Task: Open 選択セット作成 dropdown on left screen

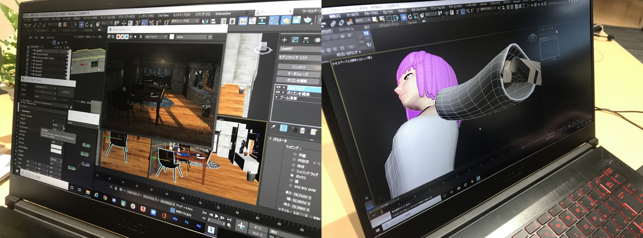Action: 185,21
